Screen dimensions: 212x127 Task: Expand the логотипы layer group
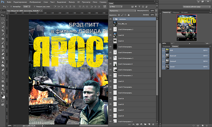coord(115,18)
